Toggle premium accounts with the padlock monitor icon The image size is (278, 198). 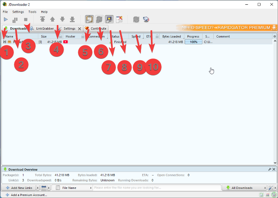[x=109, y=19]
